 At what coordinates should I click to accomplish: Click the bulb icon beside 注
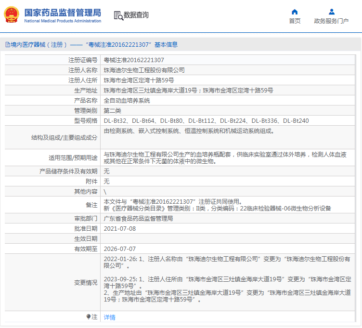point(88,317)
